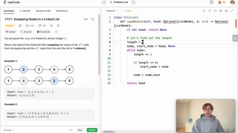Image resolution: width=238 pixels, height=133 pixels.
Task: Open the Submissions tab
Action: click(62, 11)
